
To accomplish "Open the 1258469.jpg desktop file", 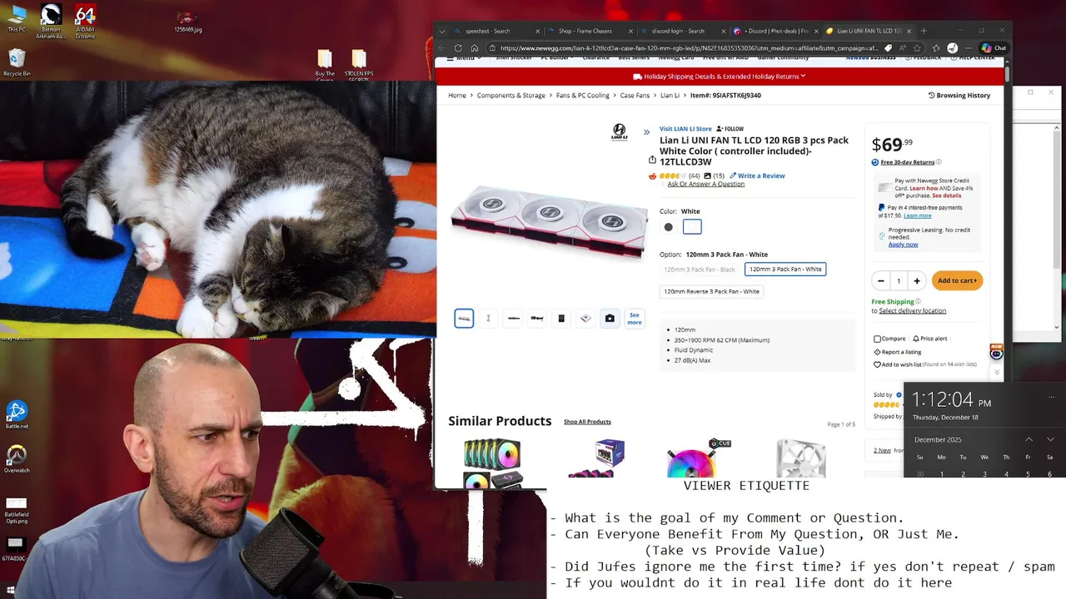I will [187, 22].
